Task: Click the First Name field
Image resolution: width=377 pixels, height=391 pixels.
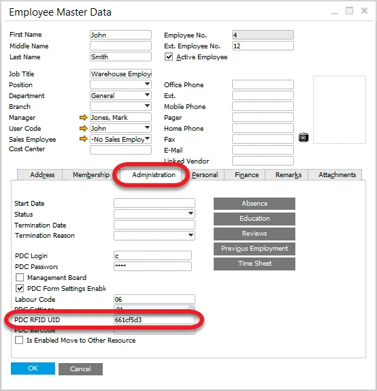Action: tap(120, 35)
